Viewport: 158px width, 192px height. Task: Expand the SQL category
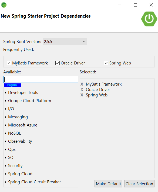point(5,158)
